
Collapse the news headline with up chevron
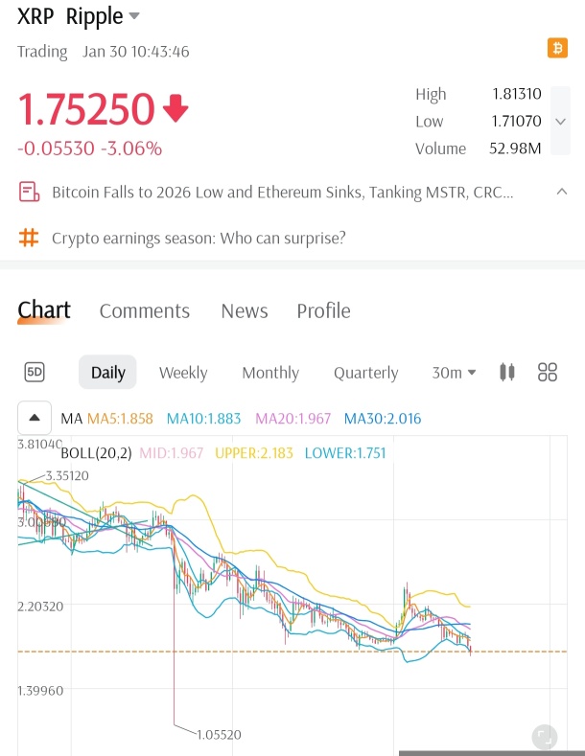[562, 192]
